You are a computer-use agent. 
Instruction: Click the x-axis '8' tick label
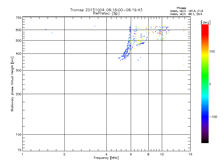click(148, 154)
